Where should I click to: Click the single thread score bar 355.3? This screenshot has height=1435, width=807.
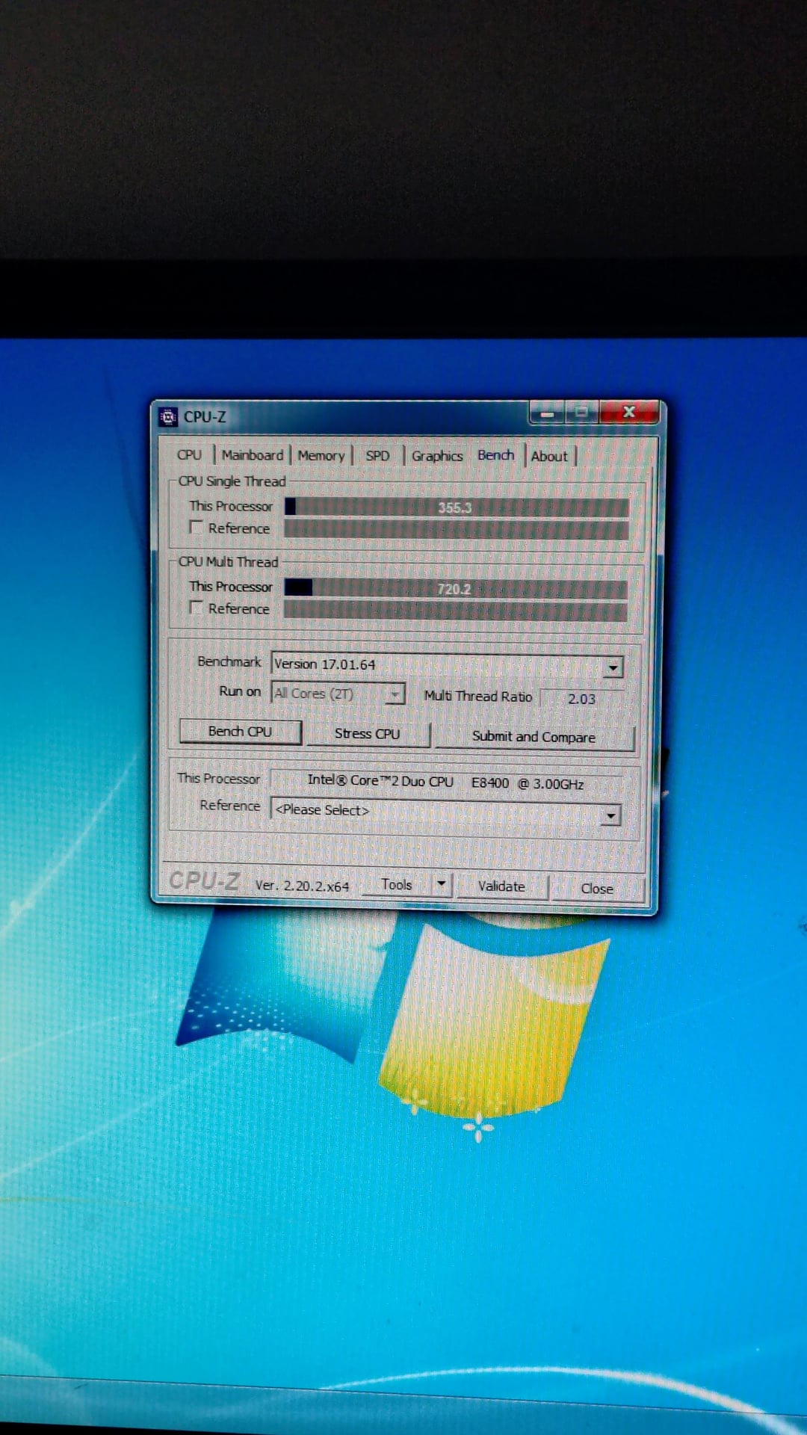pyautogui.click(x=456, y=507)
